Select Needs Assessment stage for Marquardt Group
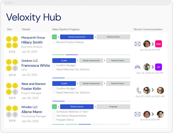This screenshot has width=173, height=133. (77, 37)
